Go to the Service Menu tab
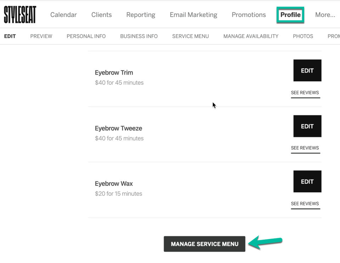 pyautogui.click(x=191, y=36)
